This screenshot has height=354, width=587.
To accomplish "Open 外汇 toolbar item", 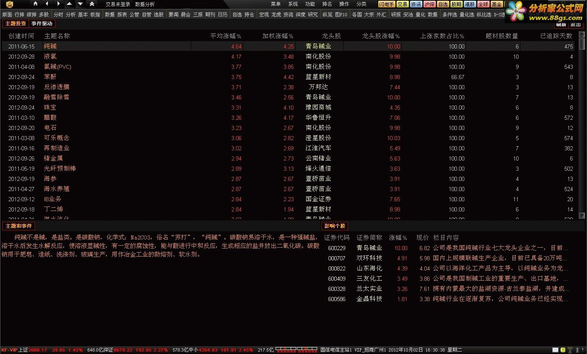I will pos(381,14).
